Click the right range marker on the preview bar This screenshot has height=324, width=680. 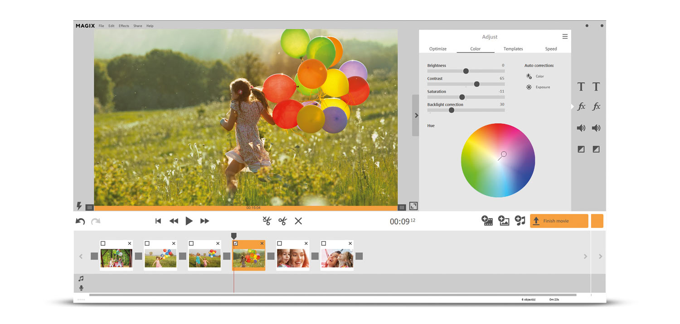(402, 208)
